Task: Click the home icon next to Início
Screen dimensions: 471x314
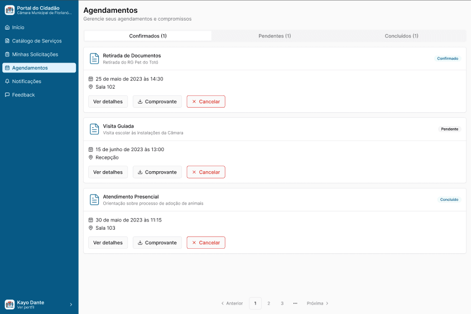Action: coord(7,27)
